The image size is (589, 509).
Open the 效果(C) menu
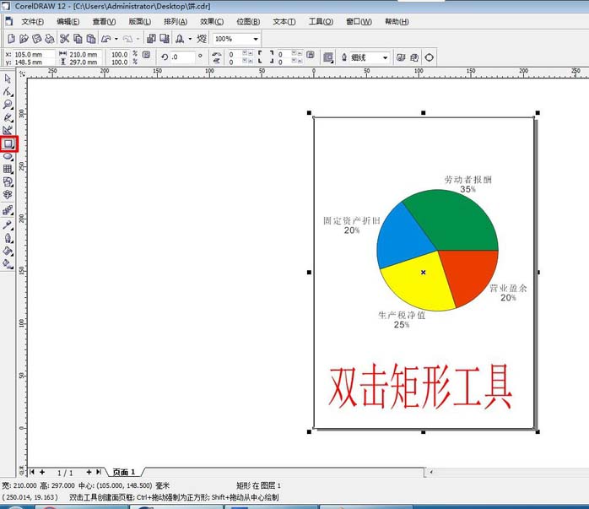click(212, 22)
